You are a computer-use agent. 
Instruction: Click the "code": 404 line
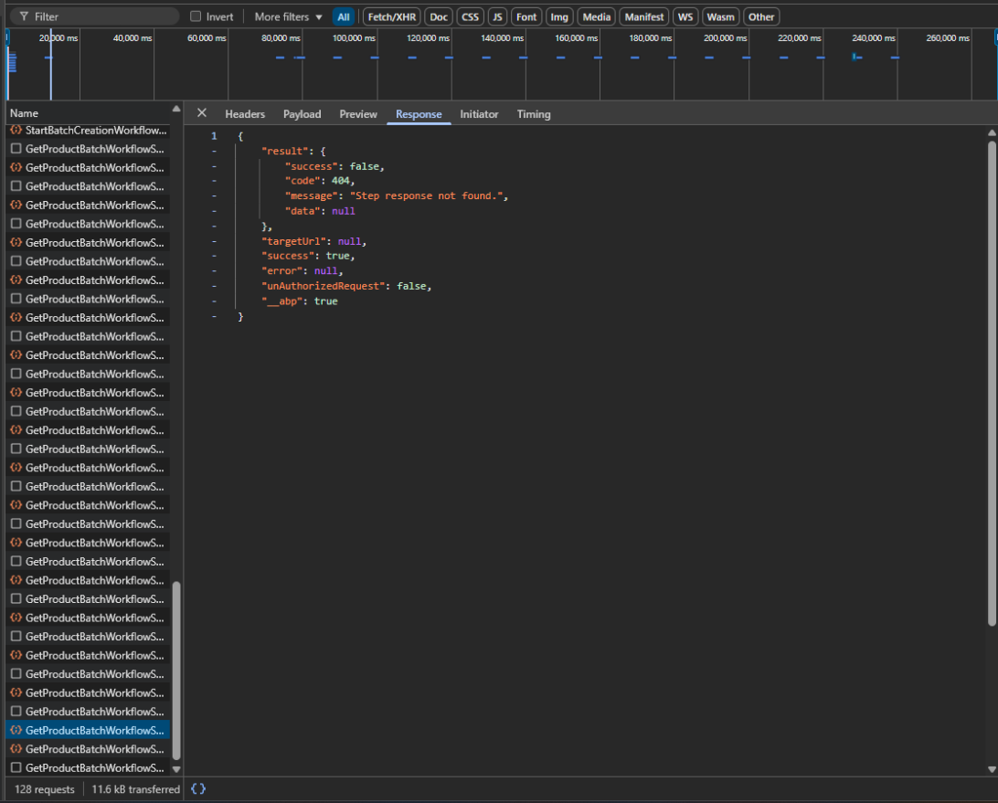tap(320, 182)
